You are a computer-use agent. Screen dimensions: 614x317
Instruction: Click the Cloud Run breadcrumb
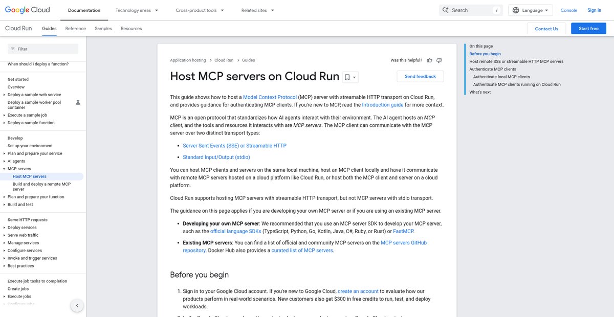click(x=224, y=60)
